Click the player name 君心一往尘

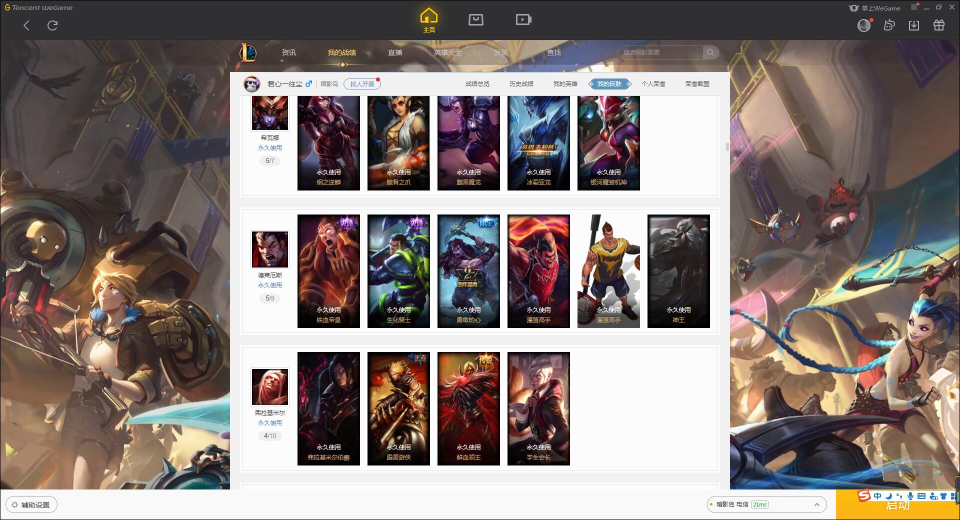[284, 84]
